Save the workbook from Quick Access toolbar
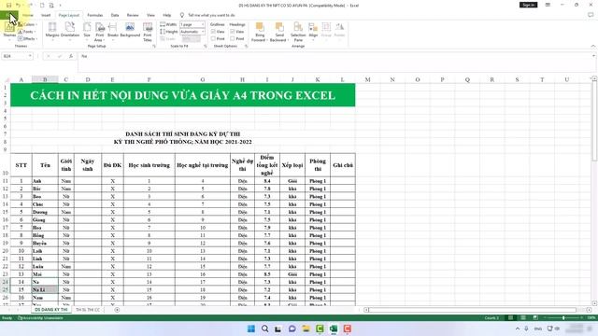The width and height of the screenshot is (598, 336). tap(8, 6)
